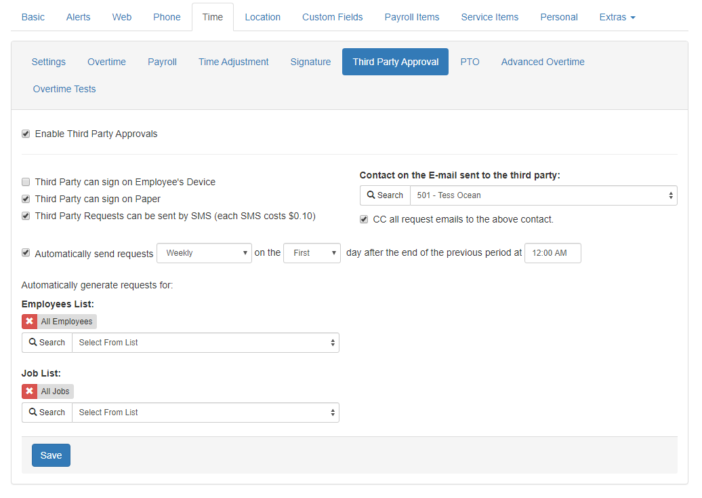702x498 pixels.
Task: Open the Advanced Overtime sub-tab
Action: click(x=542, y=62)
